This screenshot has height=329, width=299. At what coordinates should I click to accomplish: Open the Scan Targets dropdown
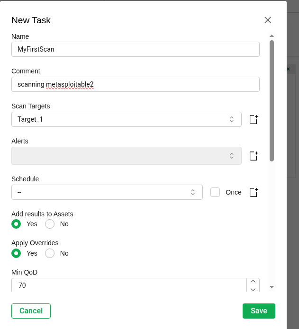tap(127, 119)
